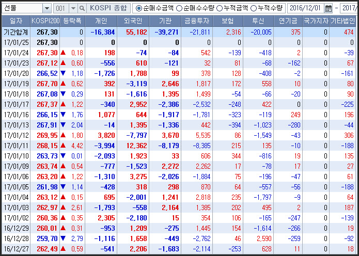Click individual value 2,305 on 17/01/02

coord(106,218)
